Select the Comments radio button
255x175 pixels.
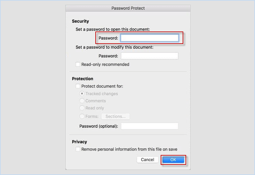pos(82,101)
